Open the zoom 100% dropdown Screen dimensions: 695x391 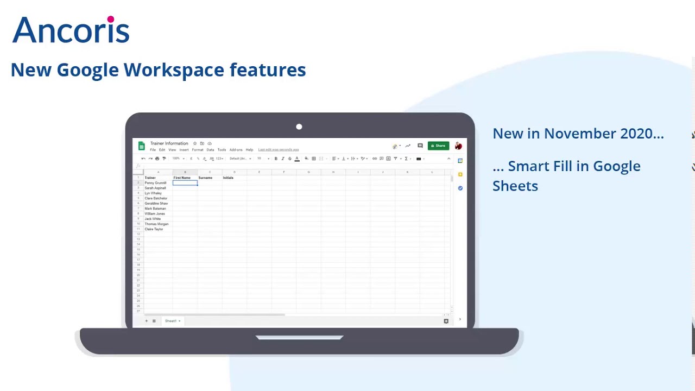click(178, 159)
